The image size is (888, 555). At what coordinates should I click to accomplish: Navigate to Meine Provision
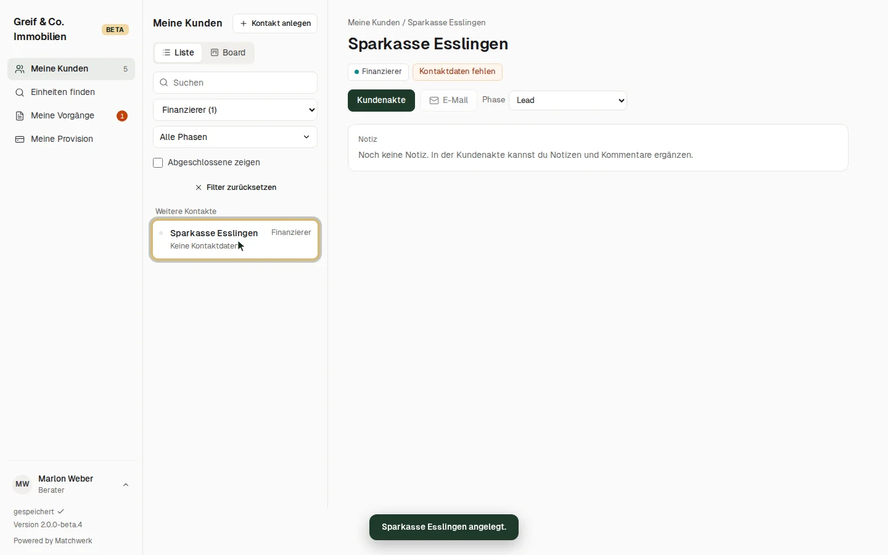click(x=71, y=139)
